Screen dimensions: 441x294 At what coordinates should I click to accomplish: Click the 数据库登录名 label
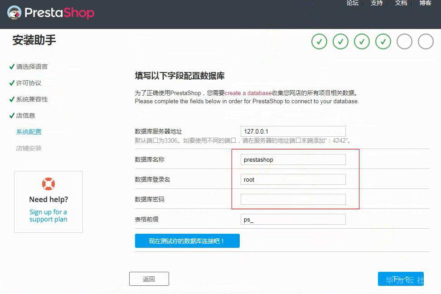[152, 179]
